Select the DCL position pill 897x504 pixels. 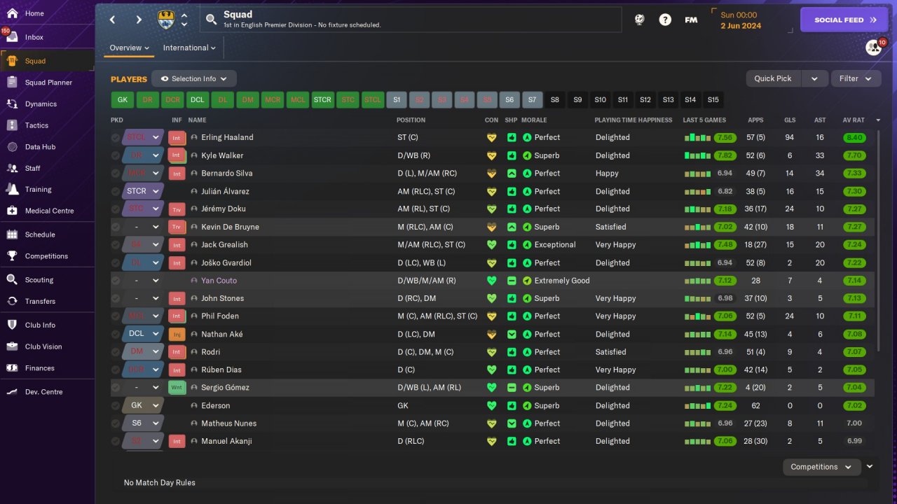coord(198,100)
